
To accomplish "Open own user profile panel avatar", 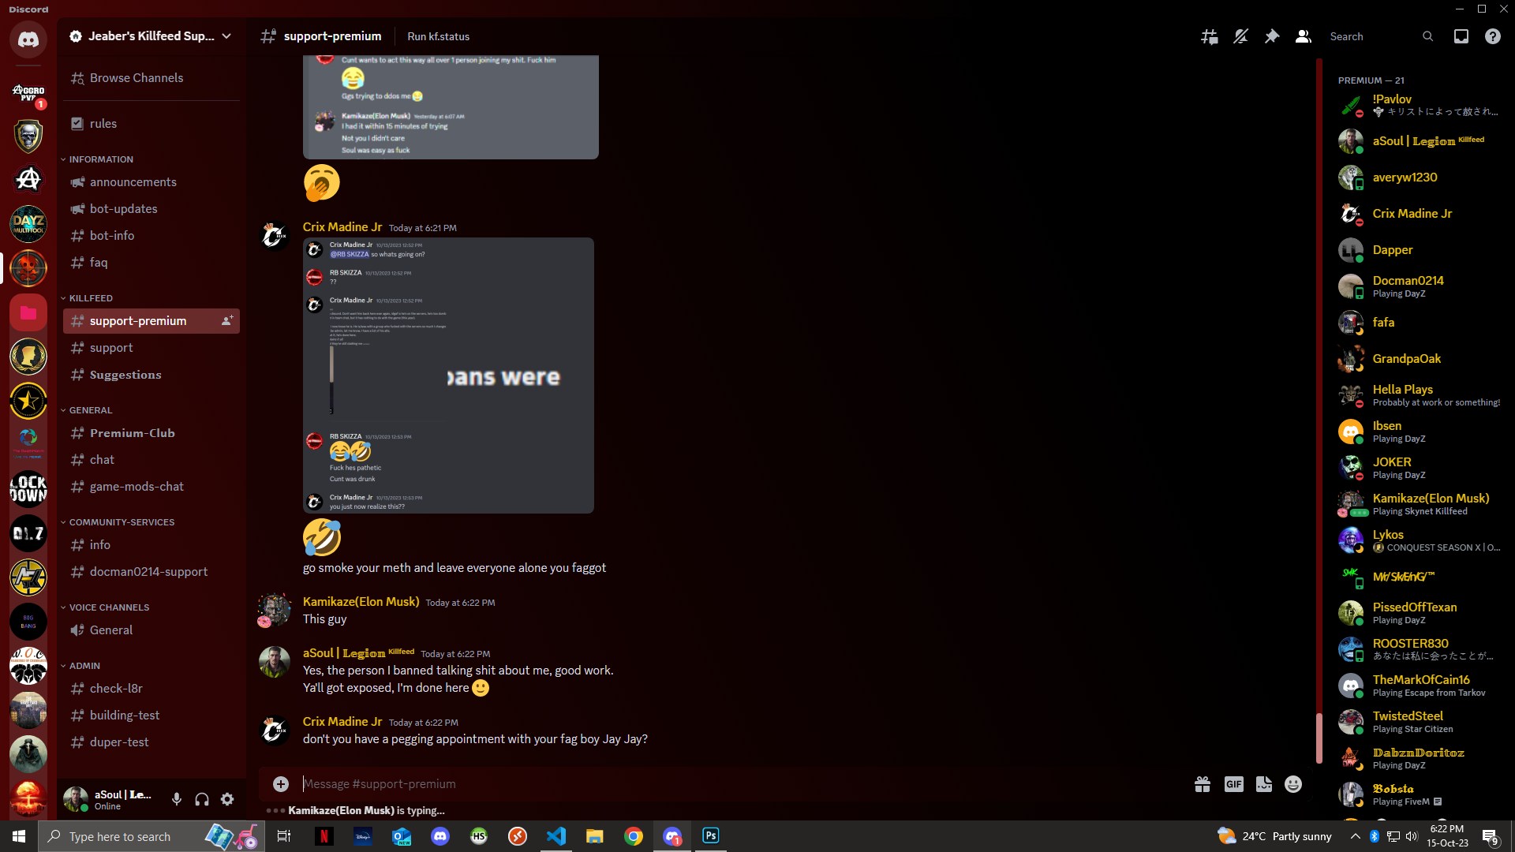I will tap(76, 799).
